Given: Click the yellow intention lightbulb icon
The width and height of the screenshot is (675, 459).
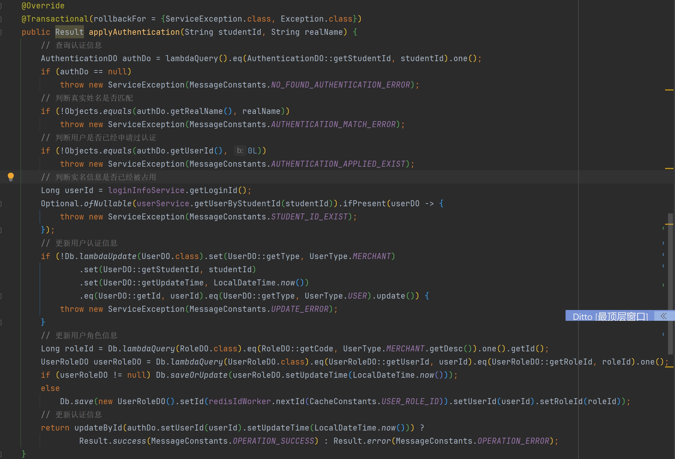Looking at the screenshot, I should coord(11,177).
